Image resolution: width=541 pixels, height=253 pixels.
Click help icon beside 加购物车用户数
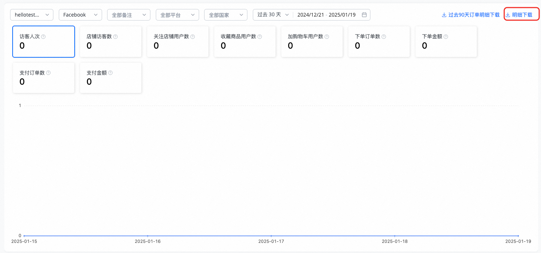pyautogui.click(x=327, y=37)
